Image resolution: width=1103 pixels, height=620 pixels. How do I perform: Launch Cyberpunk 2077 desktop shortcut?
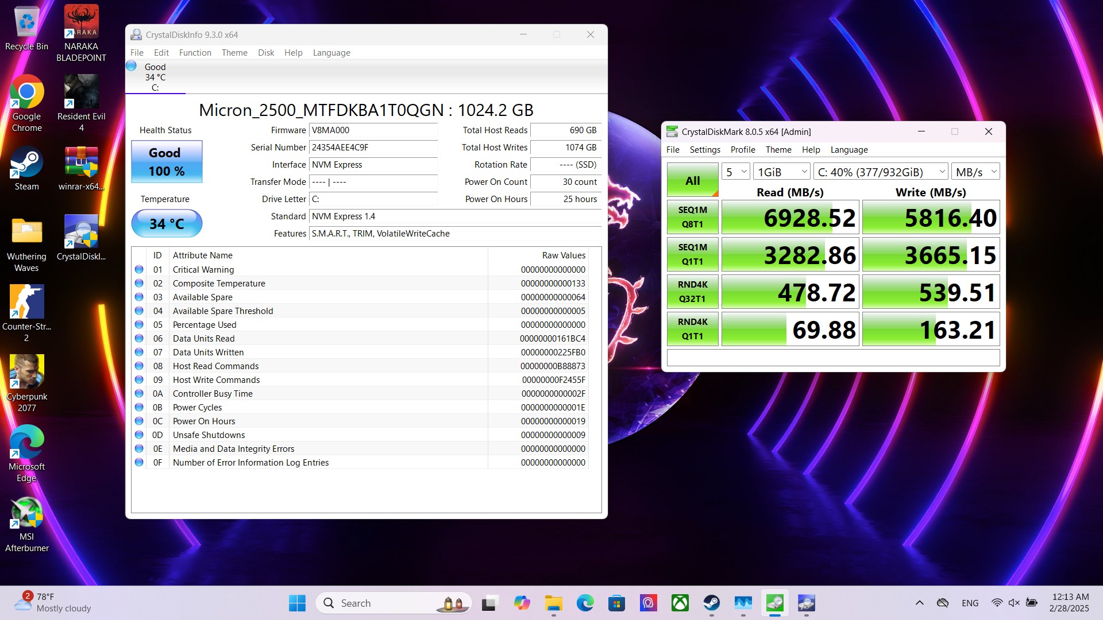26,384
